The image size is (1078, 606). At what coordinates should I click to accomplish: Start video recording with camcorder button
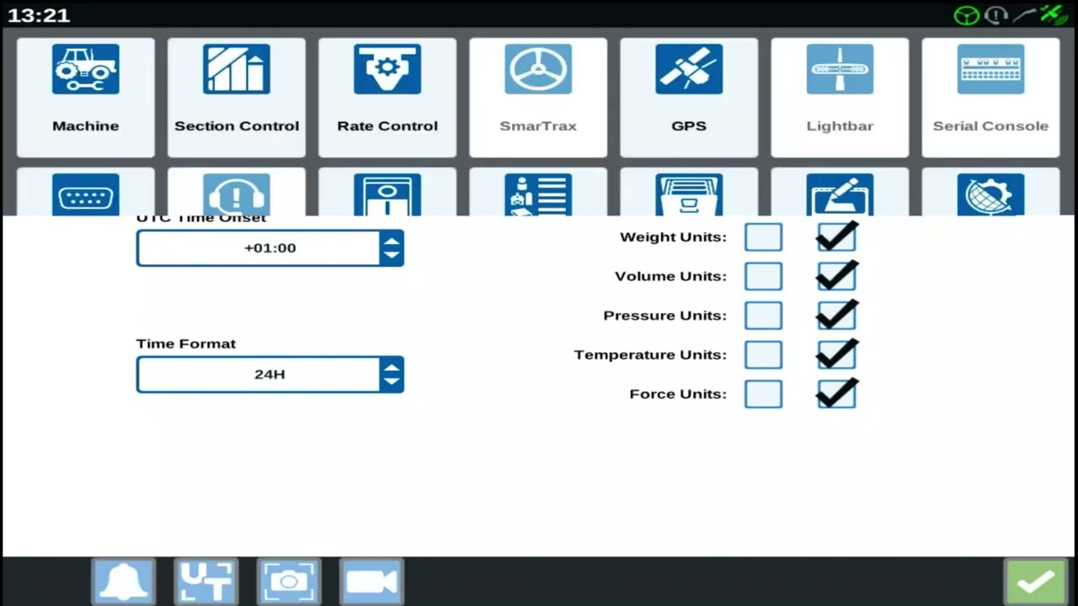pyautogui.click(x=371, y=582)
